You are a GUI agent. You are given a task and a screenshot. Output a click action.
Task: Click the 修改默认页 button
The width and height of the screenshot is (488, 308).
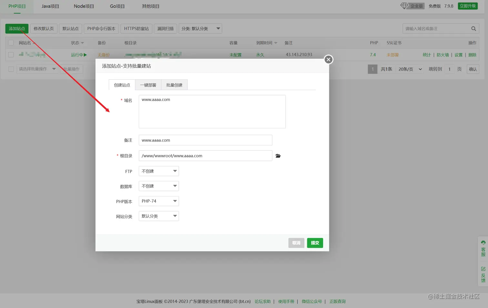44,29
